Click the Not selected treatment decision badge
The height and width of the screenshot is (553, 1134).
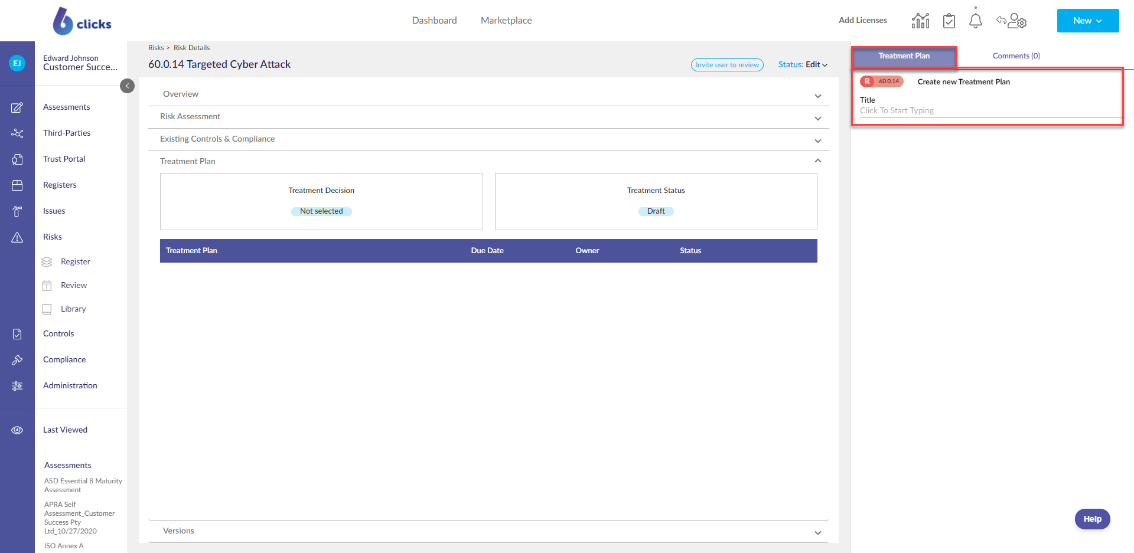point(321,211)
